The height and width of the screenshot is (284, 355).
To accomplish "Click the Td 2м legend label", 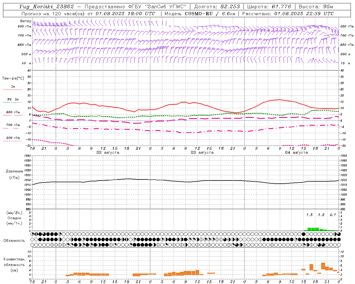I will tap(13, 99).
